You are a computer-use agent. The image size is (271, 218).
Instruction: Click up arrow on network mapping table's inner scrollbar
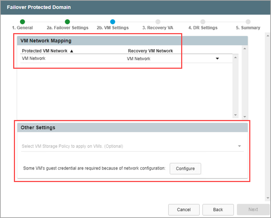click(x=235, y=57)
